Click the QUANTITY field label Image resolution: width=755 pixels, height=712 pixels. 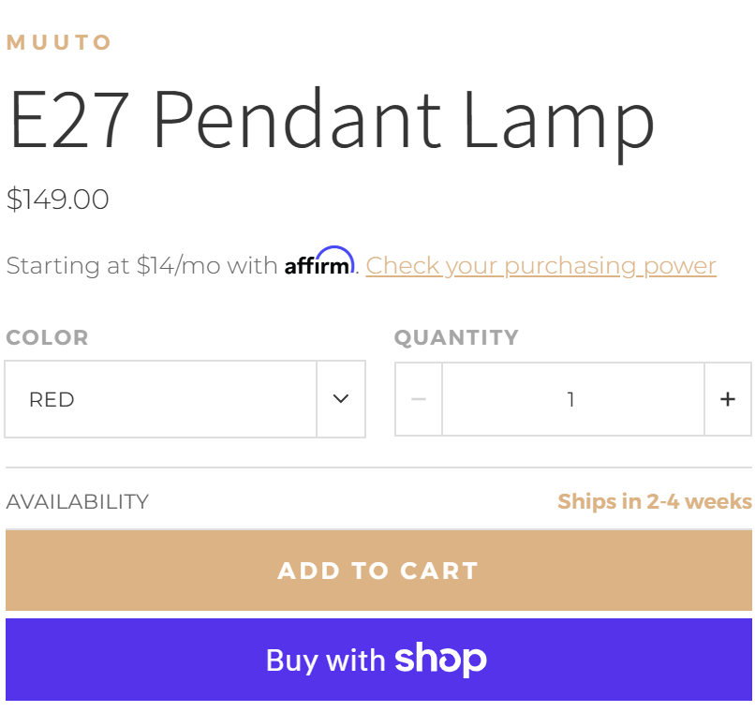click(456, 337)
